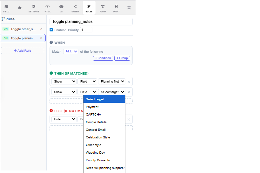The width and height of the screenshot is (260, 173).
Task: Open first row Field type dropdown
Action: pyautogui.click(x=87, y=82)
